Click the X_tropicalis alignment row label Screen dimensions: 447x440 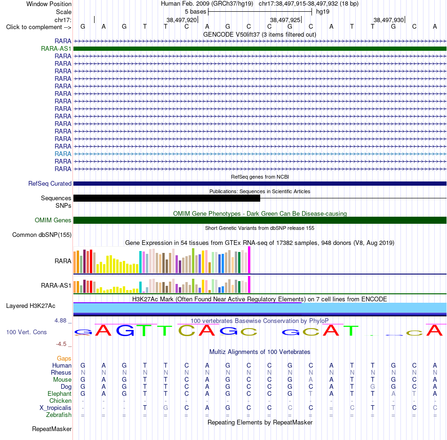pyautogui.click(x=56, y=408)
